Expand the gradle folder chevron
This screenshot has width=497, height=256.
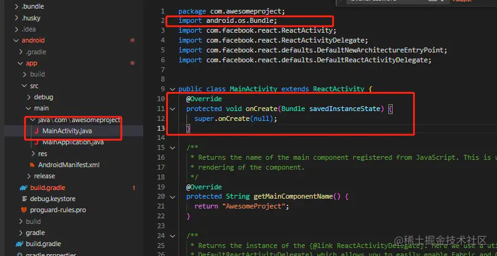point(20,233)
